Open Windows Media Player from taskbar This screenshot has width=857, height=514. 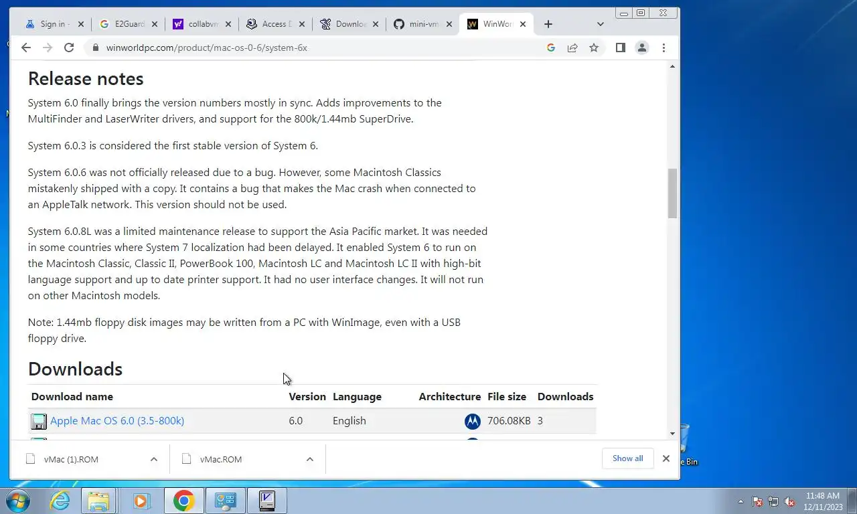(x=141, y=501)
